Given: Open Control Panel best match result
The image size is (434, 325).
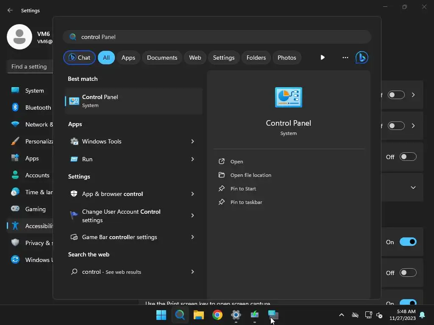Looking at the screenshot, I should (134, 101).
